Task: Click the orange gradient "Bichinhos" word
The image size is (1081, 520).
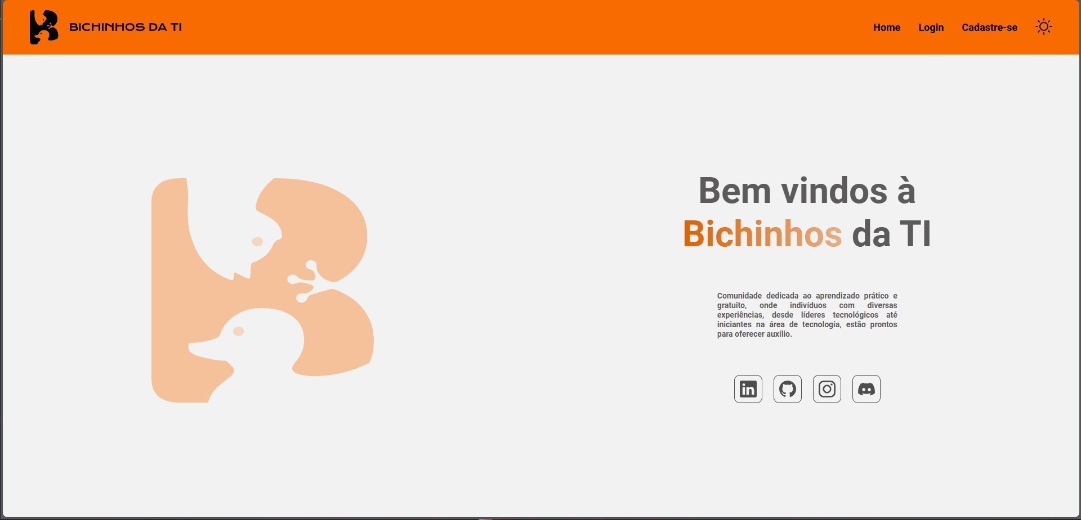Action: 762,234
